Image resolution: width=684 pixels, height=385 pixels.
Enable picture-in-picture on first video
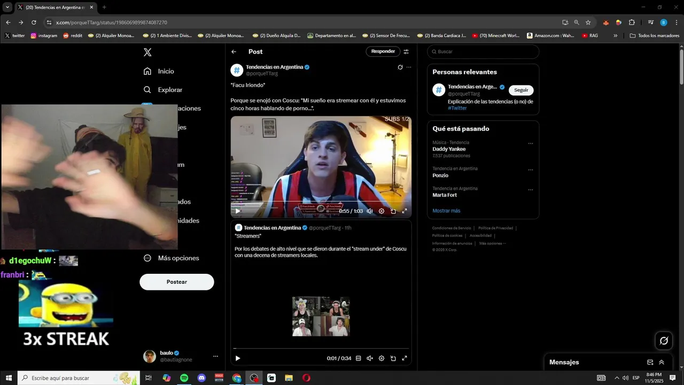coord(393,211)
